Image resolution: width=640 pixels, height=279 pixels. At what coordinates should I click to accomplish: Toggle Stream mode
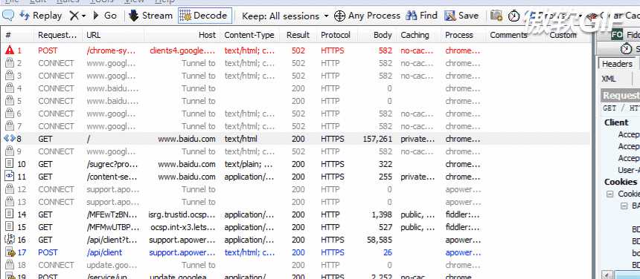(x=150, y=16)
